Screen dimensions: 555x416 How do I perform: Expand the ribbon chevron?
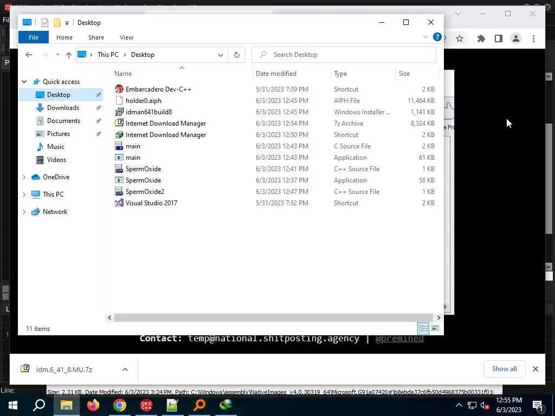(425, 37)
